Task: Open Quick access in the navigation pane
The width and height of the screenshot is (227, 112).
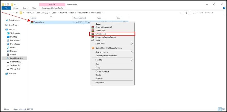Action: tap(13, 20)
